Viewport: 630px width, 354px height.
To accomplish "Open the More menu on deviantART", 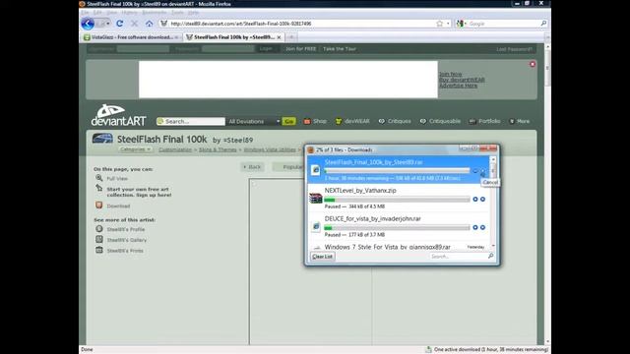I will [x=520, y=121].
